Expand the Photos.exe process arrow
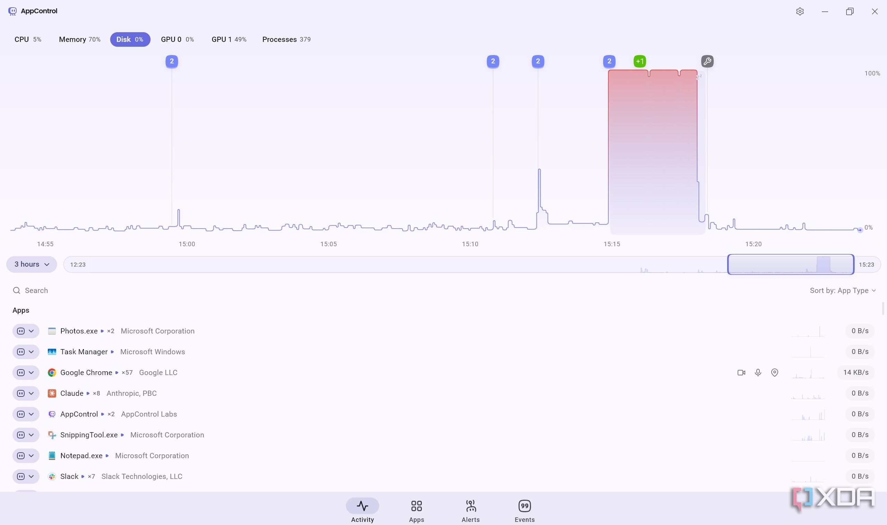 102,331
